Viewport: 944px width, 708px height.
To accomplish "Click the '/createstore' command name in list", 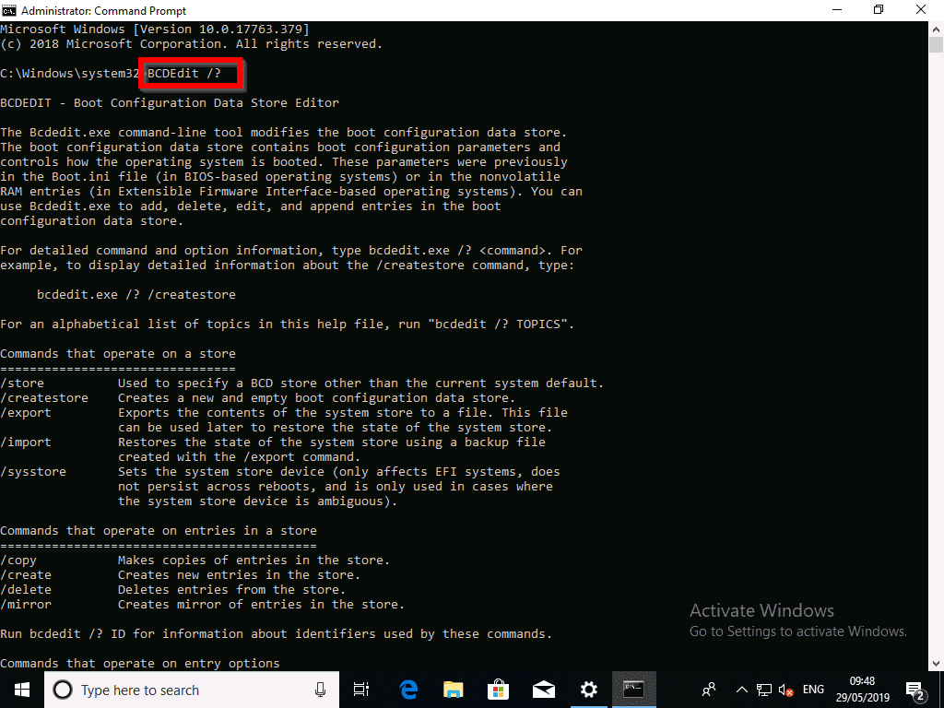I will point(44,398).
